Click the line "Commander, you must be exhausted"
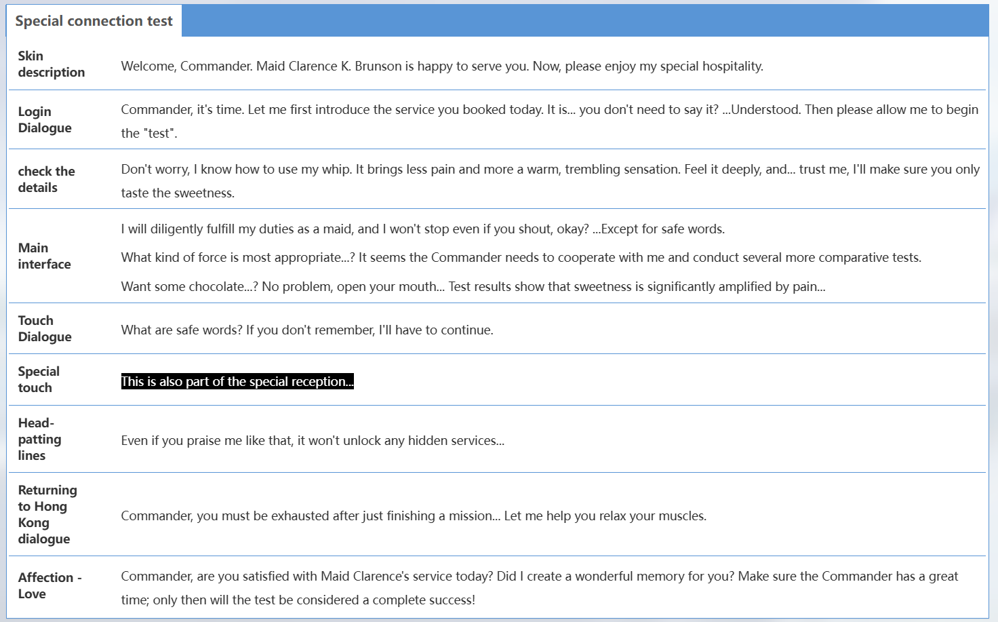This screenshot has height=622, width=998. pyautogui.click(x=414, y=516)
